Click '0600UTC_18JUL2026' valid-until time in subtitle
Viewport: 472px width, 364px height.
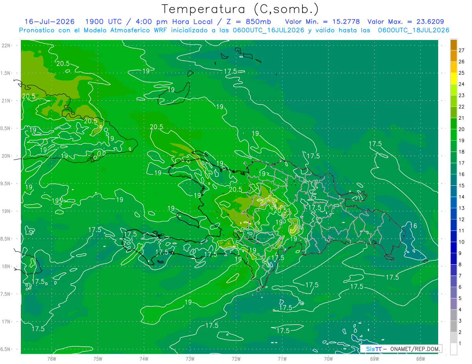413,30
